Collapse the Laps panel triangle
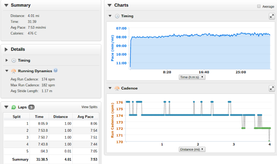277x164 pixels. (6, 107)
